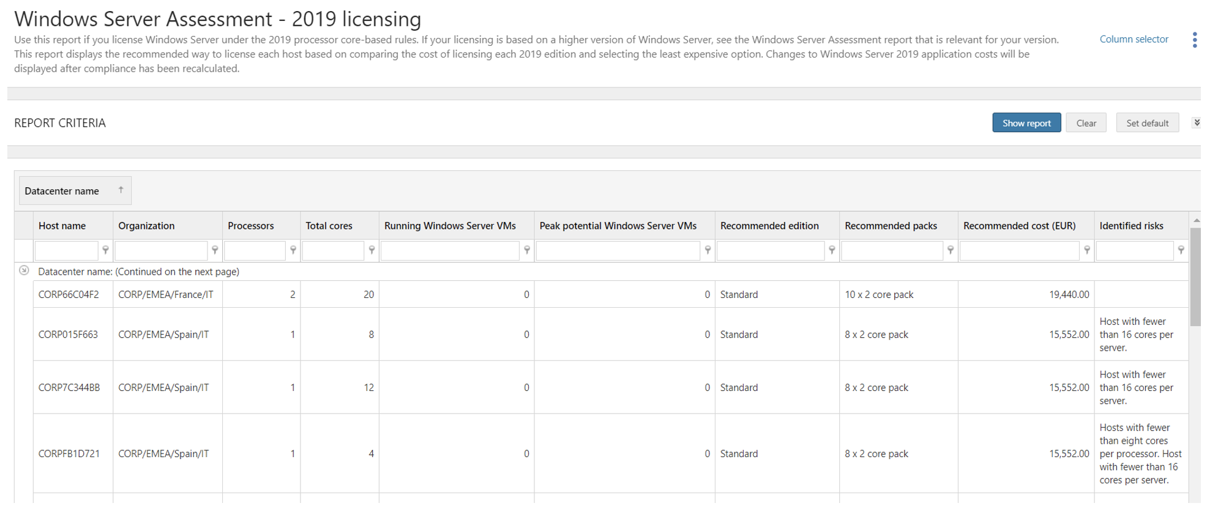Focus the Organization filter field
This screenshot has height=514, width=1218.
[x=162, y=251]
